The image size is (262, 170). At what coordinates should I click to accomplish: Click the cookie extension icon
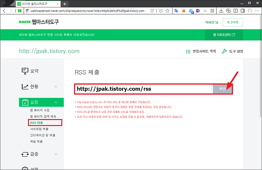pos(184,11)
